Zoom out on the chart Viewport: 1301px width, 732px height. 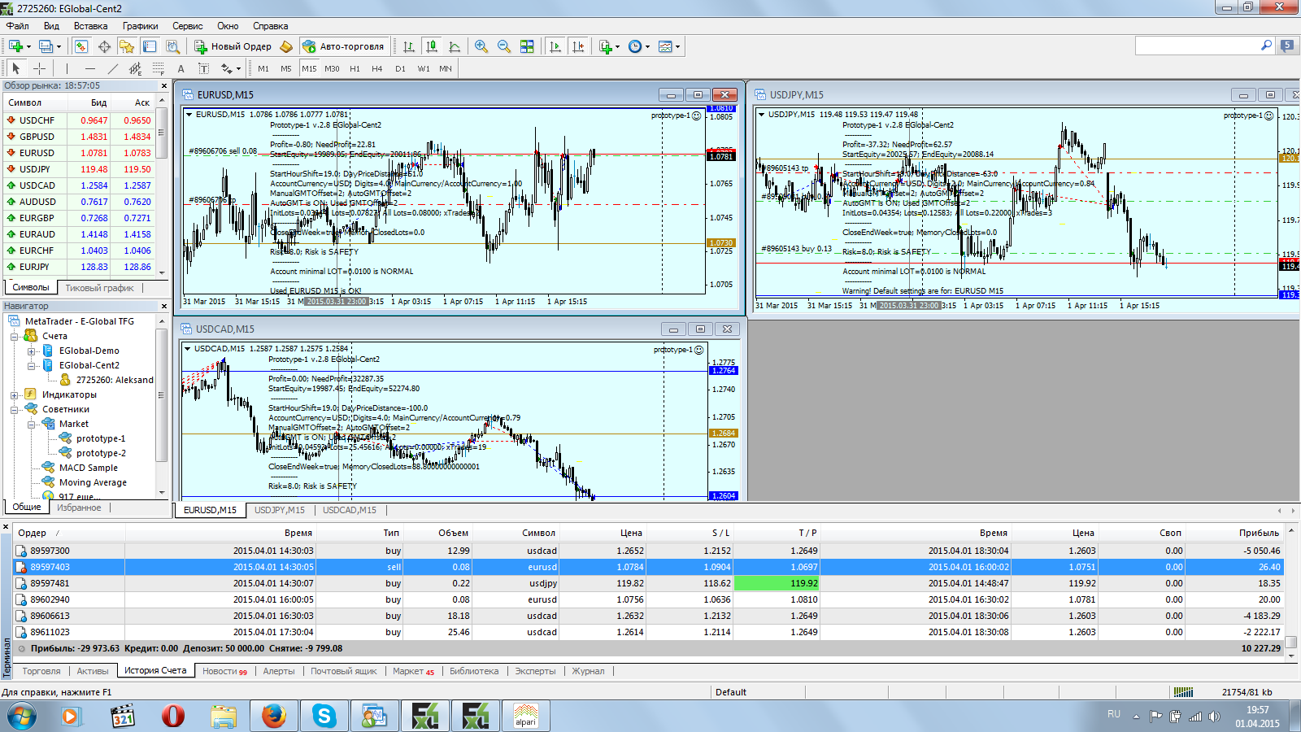point(504,46)
